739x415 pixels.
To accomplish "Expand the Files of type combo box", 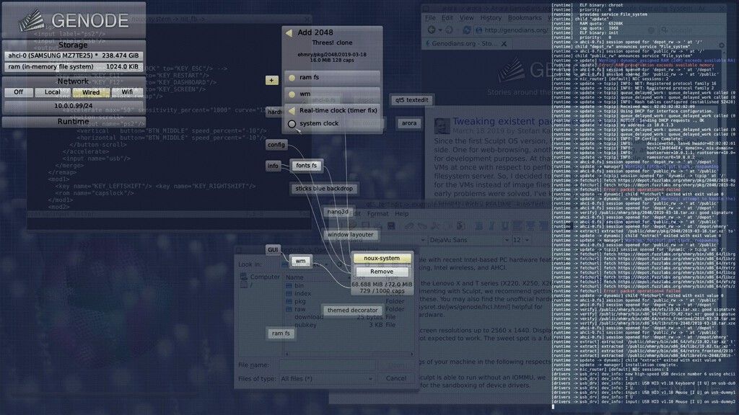I will 327,379.
